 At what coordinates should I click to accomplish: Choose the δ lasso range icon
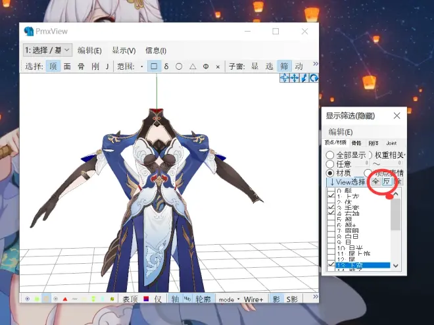(166, 66)
